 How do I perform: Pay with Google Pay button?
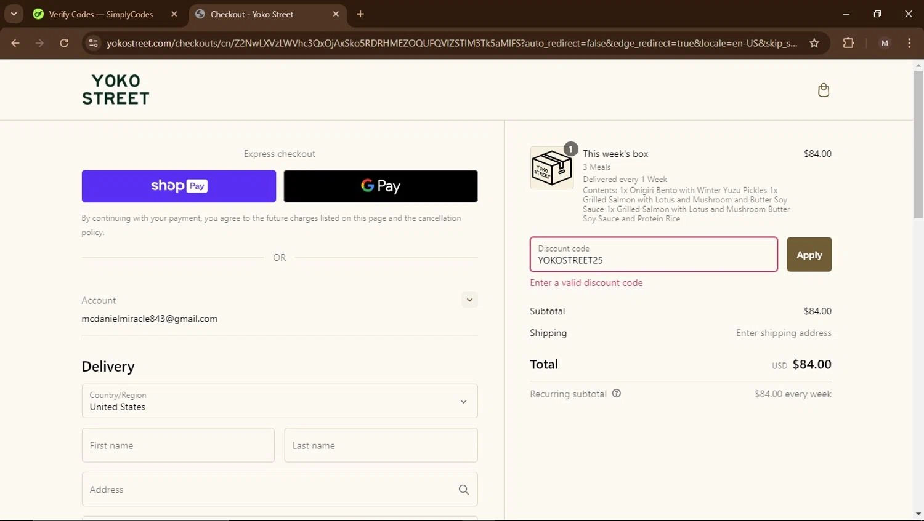click(381, 186)
